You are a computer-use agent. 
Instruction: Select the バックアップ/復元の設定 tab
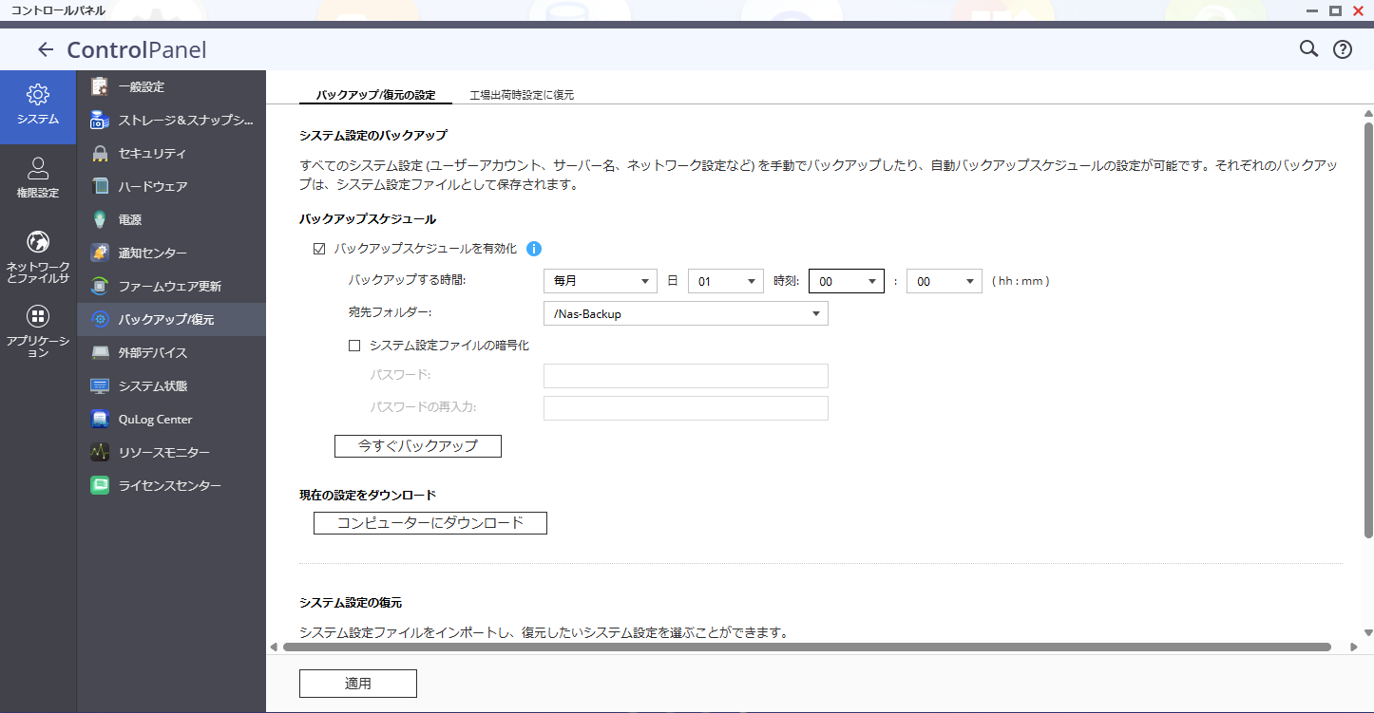[x=375, y=95]
